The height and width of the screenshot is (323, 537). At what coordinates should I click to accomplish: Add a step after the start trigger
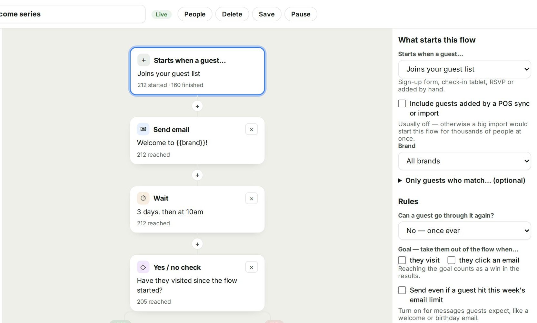197,106
